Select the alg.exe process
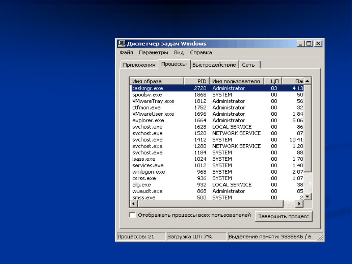352x264 pixels. [216, 185]
